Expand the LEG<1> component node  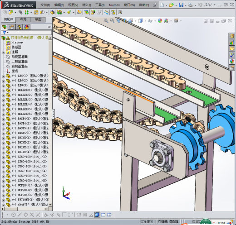coord(3,77)
